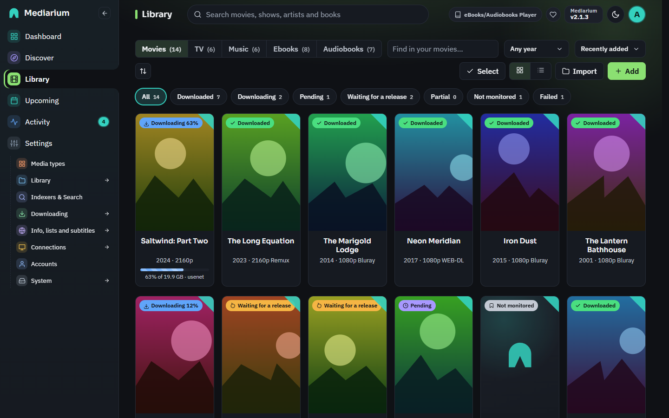669x418 pixels.
Task: Switch to the TV tab
Action: (205, 49)
